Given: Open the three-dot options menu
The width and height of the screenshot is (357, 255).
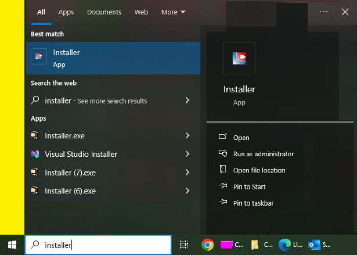Looking at the screenshot, I should click(x=324, y=12).
